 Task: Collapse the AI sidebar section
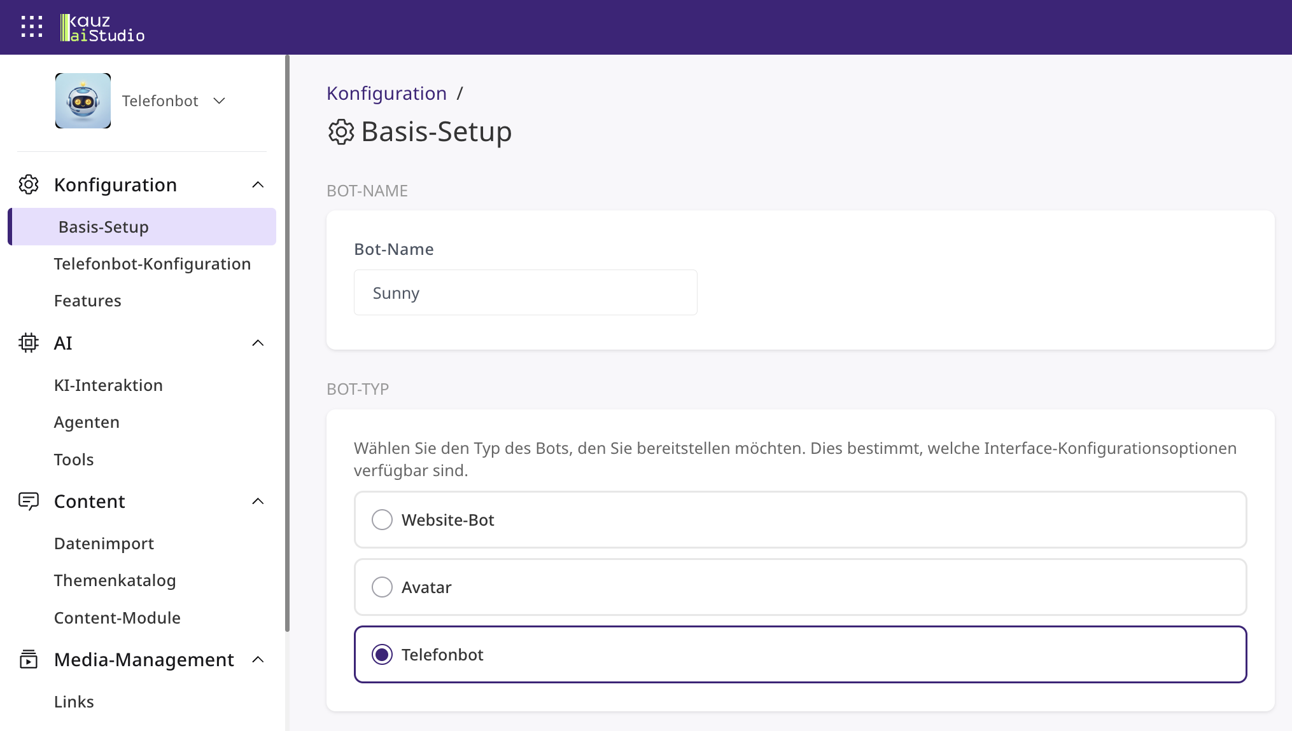click(258, 343)
